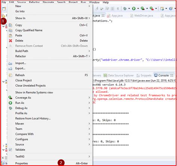This screenshot has height=166, width=177.
Task: Select Properties in the context menu
Action: 50,163
